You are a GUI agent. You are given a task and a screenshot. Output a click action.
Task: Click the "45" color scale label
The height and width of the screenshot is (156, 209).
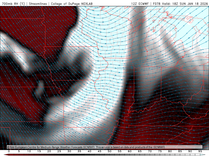click(x=100, y=151)
